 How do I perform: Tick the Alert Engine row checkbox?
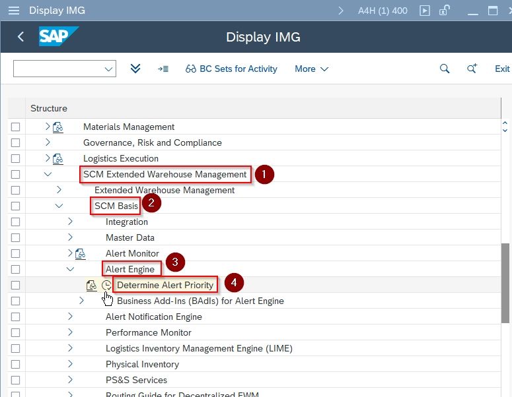(15, 269)
